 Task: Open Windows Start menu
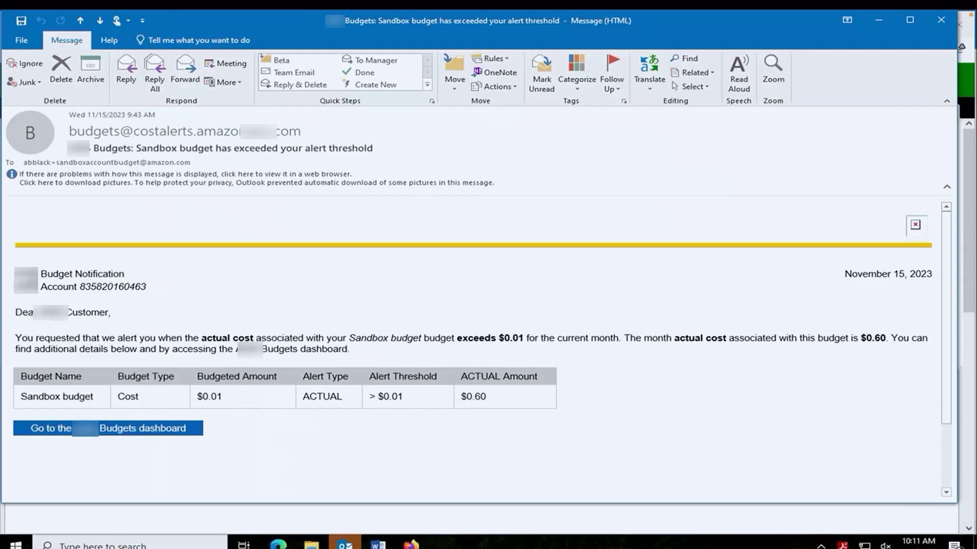16,544
